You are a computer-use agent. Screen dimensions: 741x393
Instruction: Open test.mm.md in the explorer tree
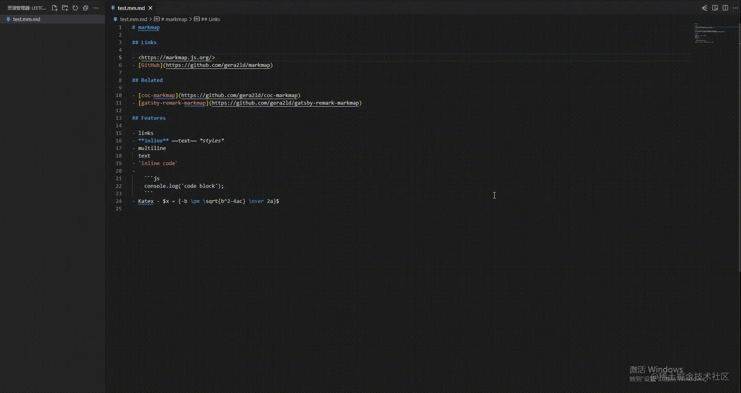point(52,19)
